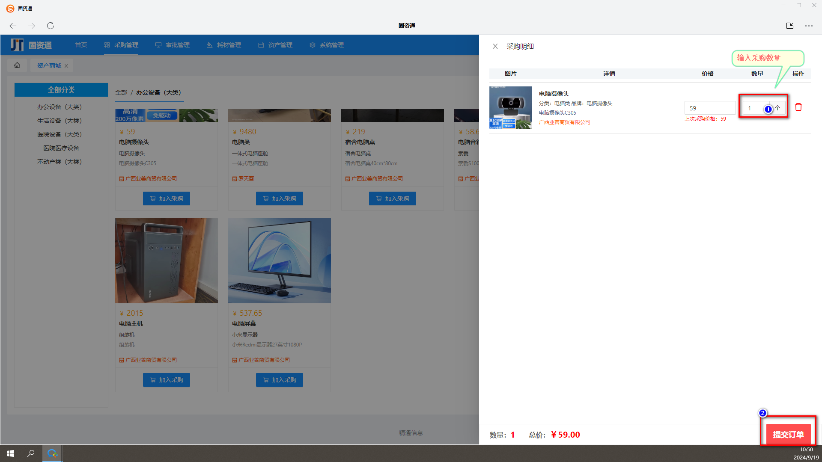The height and width of the screenshot is (462, 822).
Task: Reload the page with refresh icon
Action: pos(51,26)
